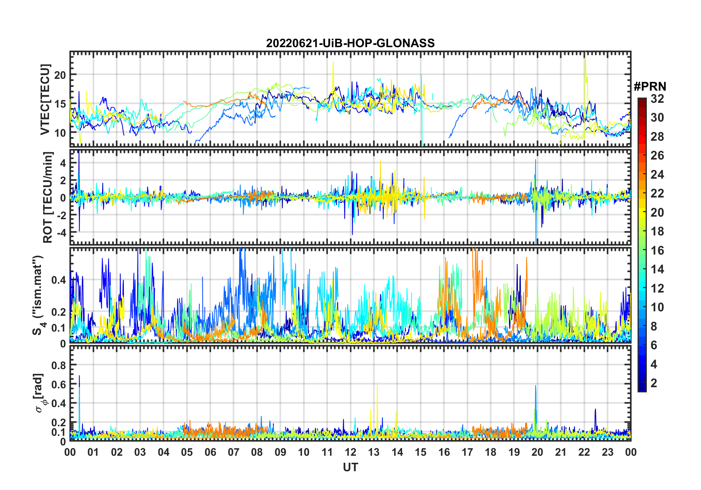Click the σφ axis tick label "0.1"
The height and width of the screenshot is (490, 701).
59,432
